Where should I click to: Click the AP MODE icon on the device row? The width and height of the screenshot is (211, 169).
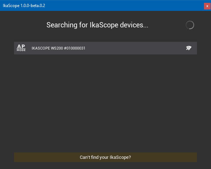[x=21, y=48]
